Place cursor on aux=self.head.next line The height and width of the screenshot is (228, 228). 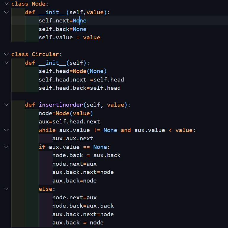point(69,122)
